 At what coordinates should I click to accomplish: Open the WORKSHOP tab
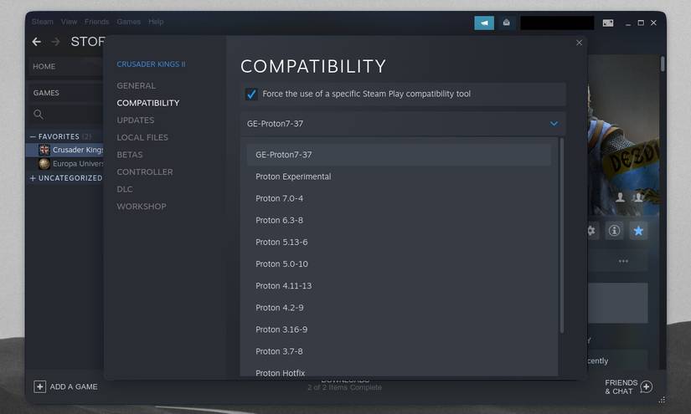tap(142, 207)
